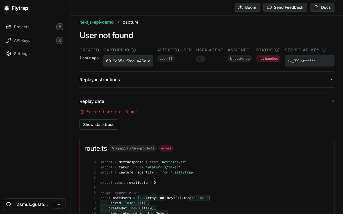Navigate to nextjs-api-demo breadcrumb link
Viewport: 343px width, 214px height.
click(96, 22)
